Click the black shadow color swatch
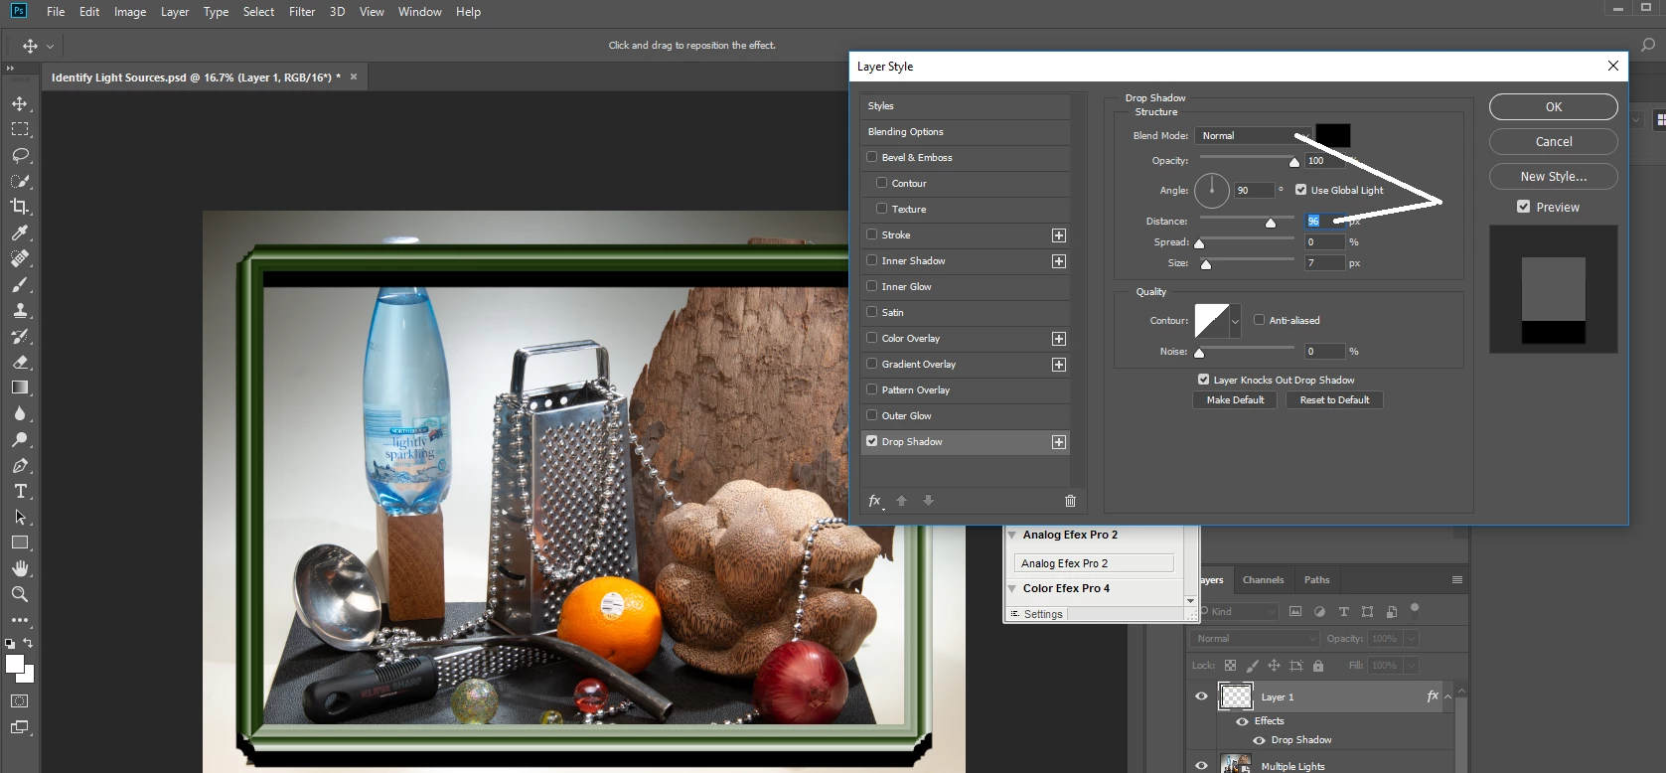 pos(1333,135)
